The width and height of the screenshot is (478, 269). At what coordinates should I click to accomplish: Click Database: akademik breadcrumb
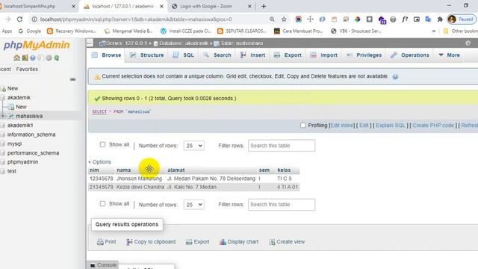(x=181, y=43)
